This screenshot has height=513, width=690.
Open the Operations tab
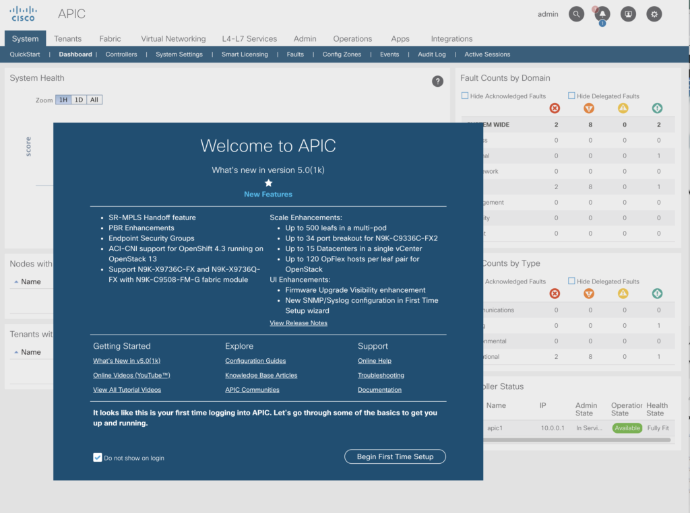point(352,38)
